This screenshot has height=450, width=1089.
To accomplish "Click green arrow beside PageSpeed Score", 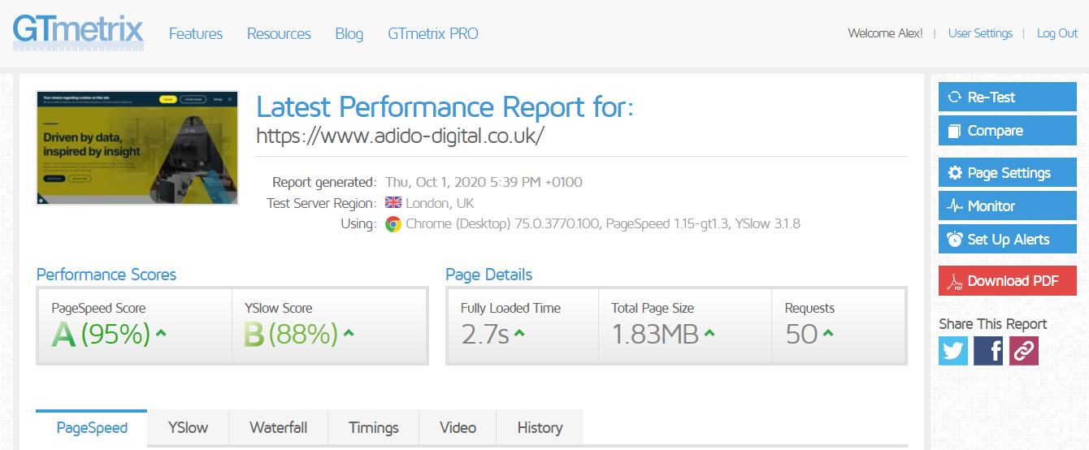I will 161,333.
